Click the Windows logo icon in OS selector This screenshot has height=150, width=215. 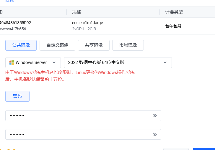12,62
